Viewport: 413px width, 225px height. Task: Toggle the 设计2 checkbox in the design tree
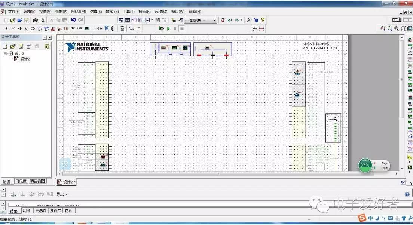11,53
